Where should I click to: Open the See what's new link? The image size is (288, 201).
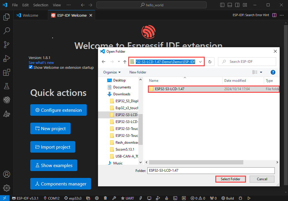[41, 62]
